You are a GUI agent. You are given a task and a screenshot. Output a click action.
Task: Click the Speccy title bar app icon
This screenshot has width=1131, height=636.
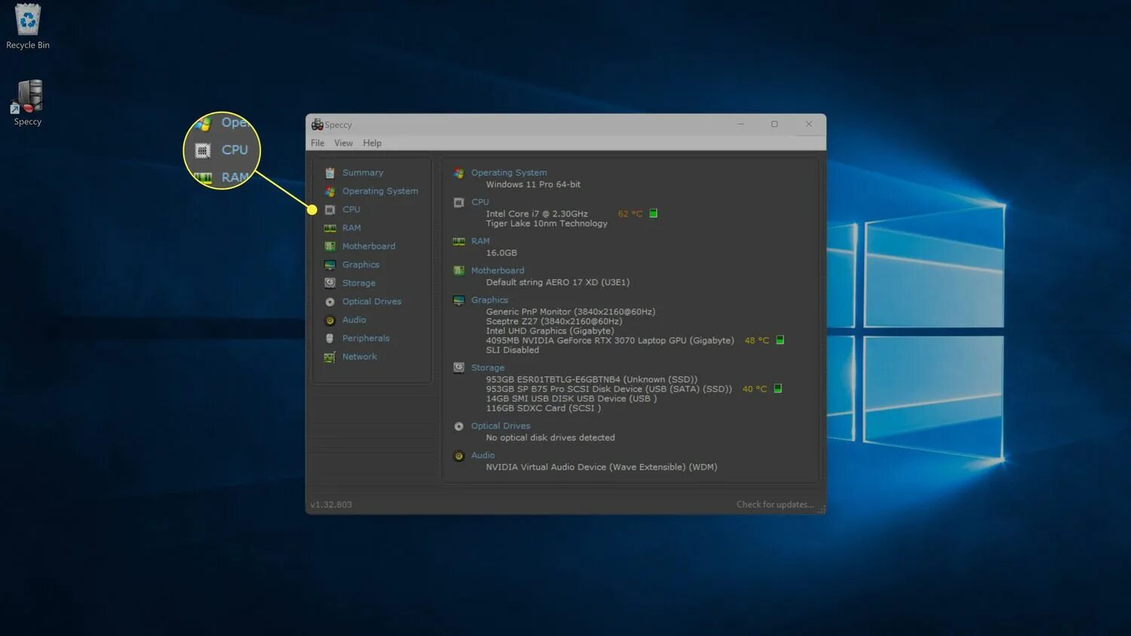317,124
